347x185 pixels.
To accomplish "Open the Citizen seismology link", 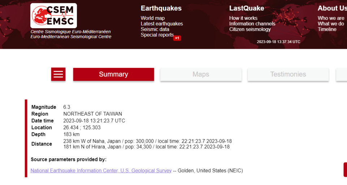I will [x=250, y=29].
